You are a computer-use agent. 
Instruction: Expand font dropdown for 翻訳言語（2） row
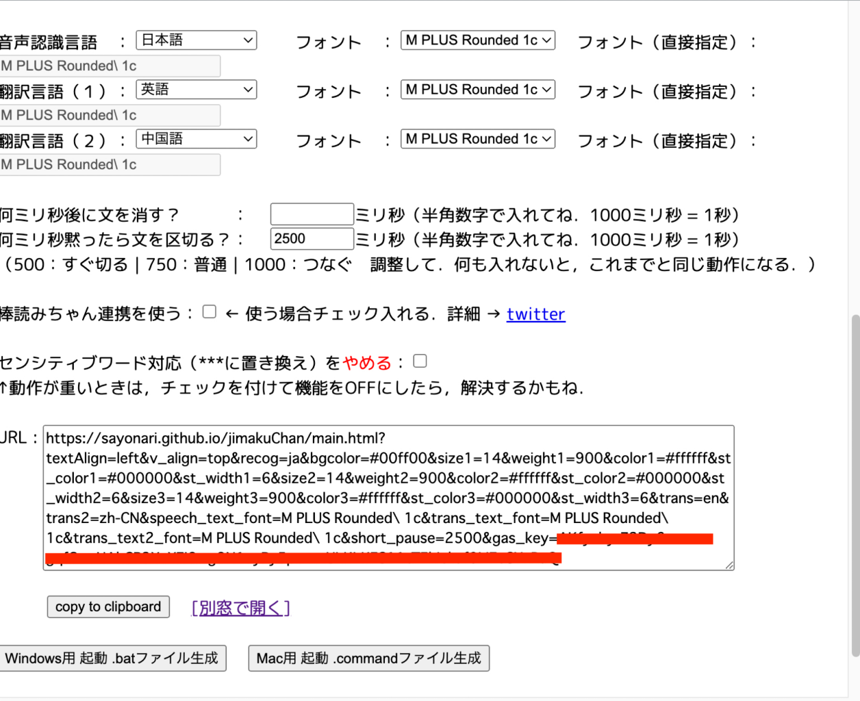477,139
